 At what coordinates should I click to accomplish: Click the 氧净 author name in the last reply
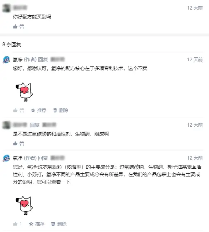[x=17, y=158]
